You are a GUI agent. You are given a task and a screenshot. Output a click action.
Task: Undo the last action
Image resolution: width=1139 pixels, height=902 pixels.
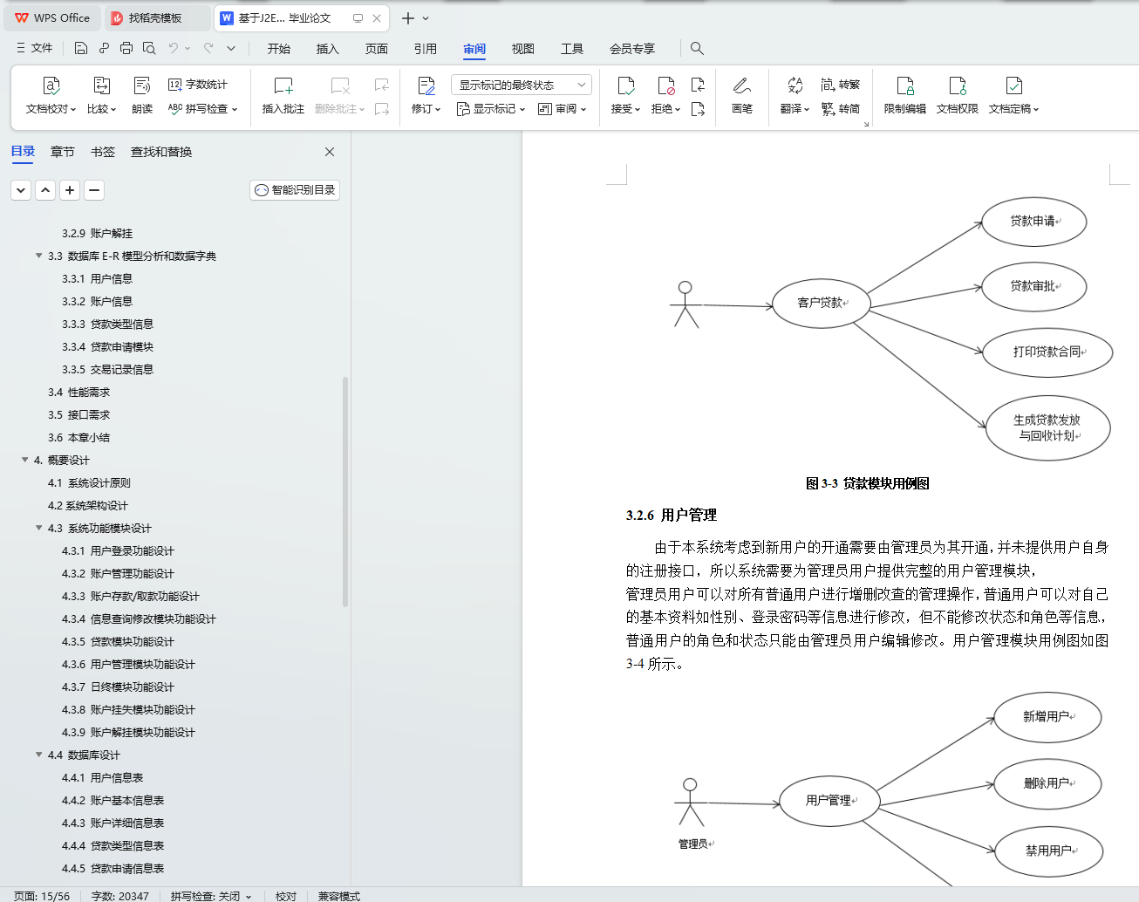pos(174,48)
